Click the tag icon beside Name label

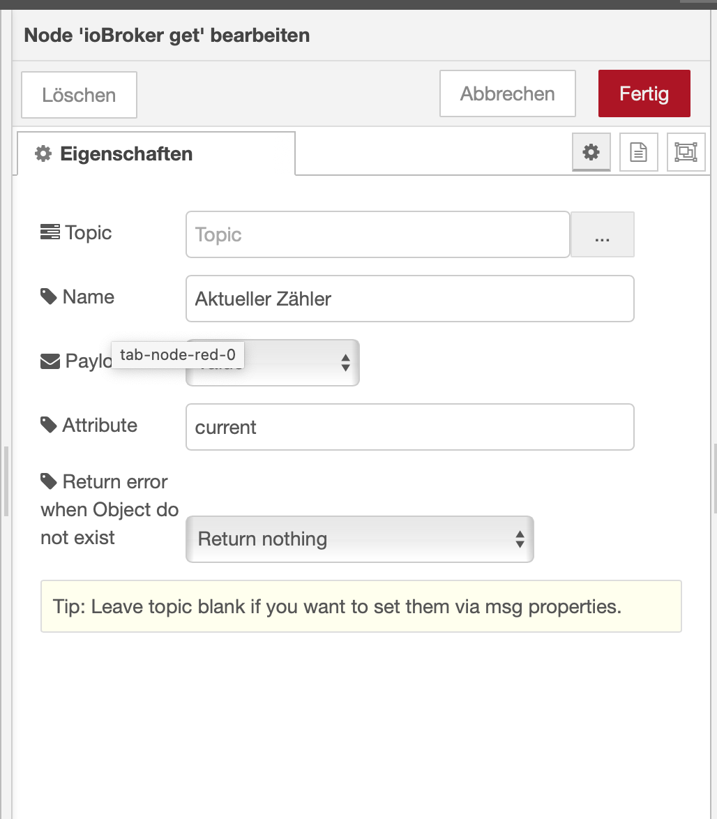pos(49,297)
